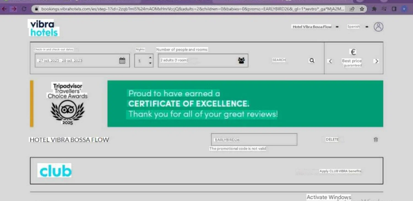Click the padlock site info icon
The image size is (413, 201).
coord(36,9)
